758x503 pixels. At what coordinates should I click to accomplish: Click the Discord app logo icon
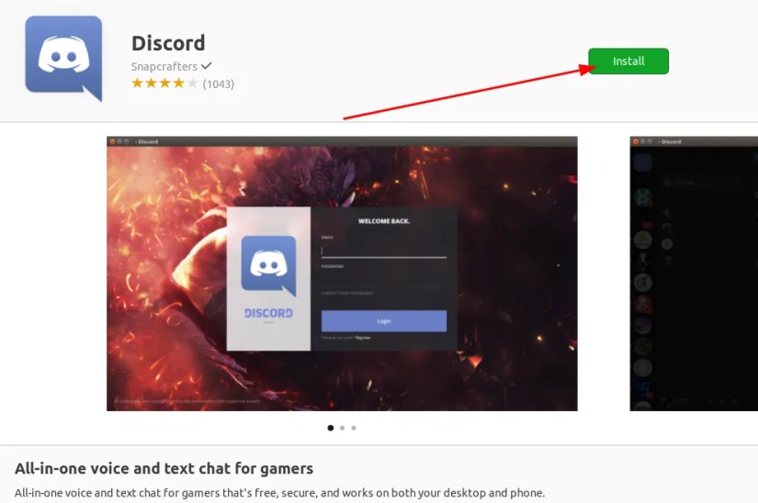coord(63,59)
